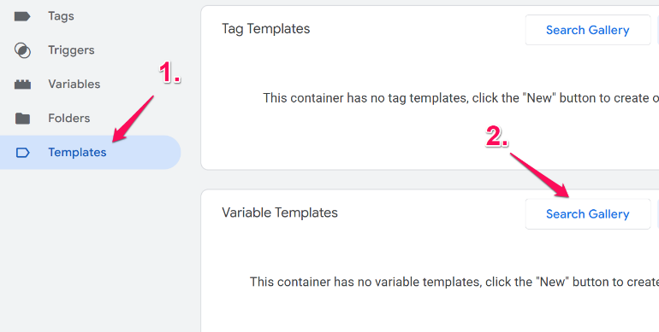
Task: Click the no tag templates message
Action: [x=460, y=98]
